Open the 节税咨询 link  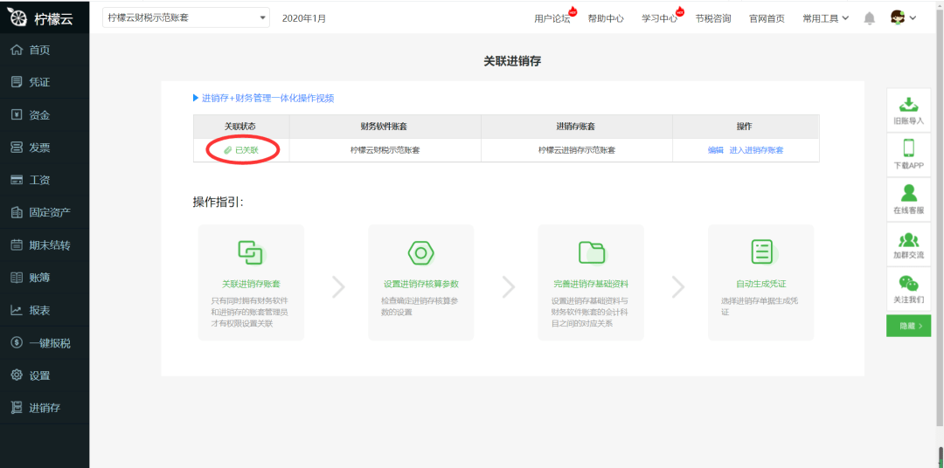(x=713, y=18)
